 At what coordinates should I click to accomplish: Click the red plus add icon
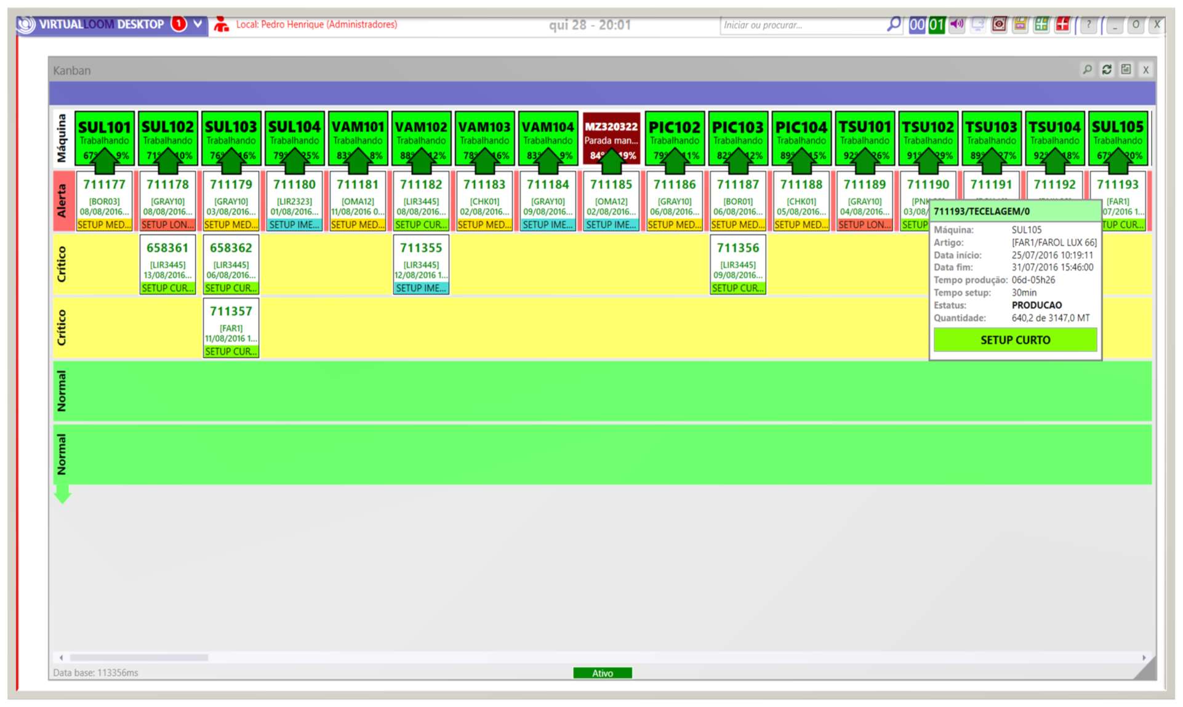(1062, 25)
